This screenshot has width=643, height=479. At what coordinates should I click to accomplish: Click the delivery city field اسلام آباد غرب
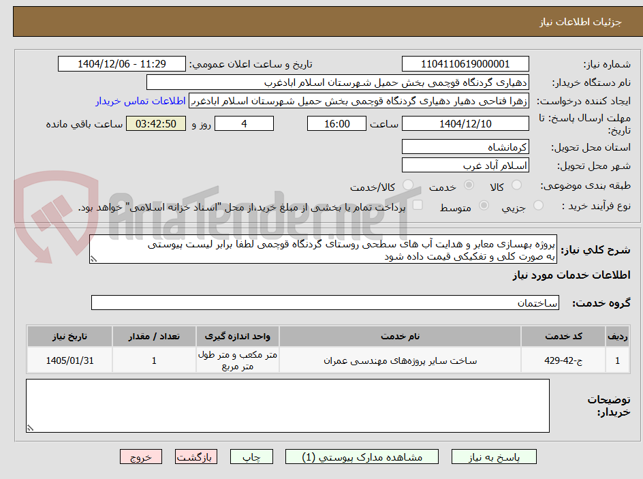465,166
